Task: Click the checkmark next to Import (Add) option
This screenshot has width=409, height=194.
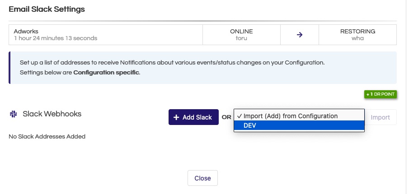Action: 239,116
